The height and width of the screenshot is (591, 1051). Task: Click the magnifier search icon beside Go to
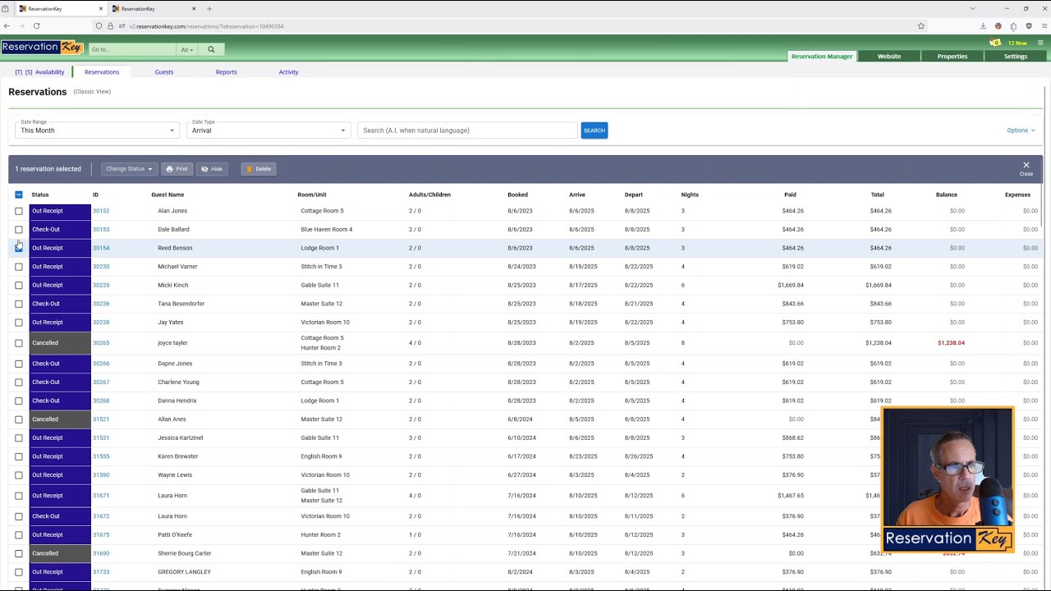pyautogui.click(x=211, y=49)
